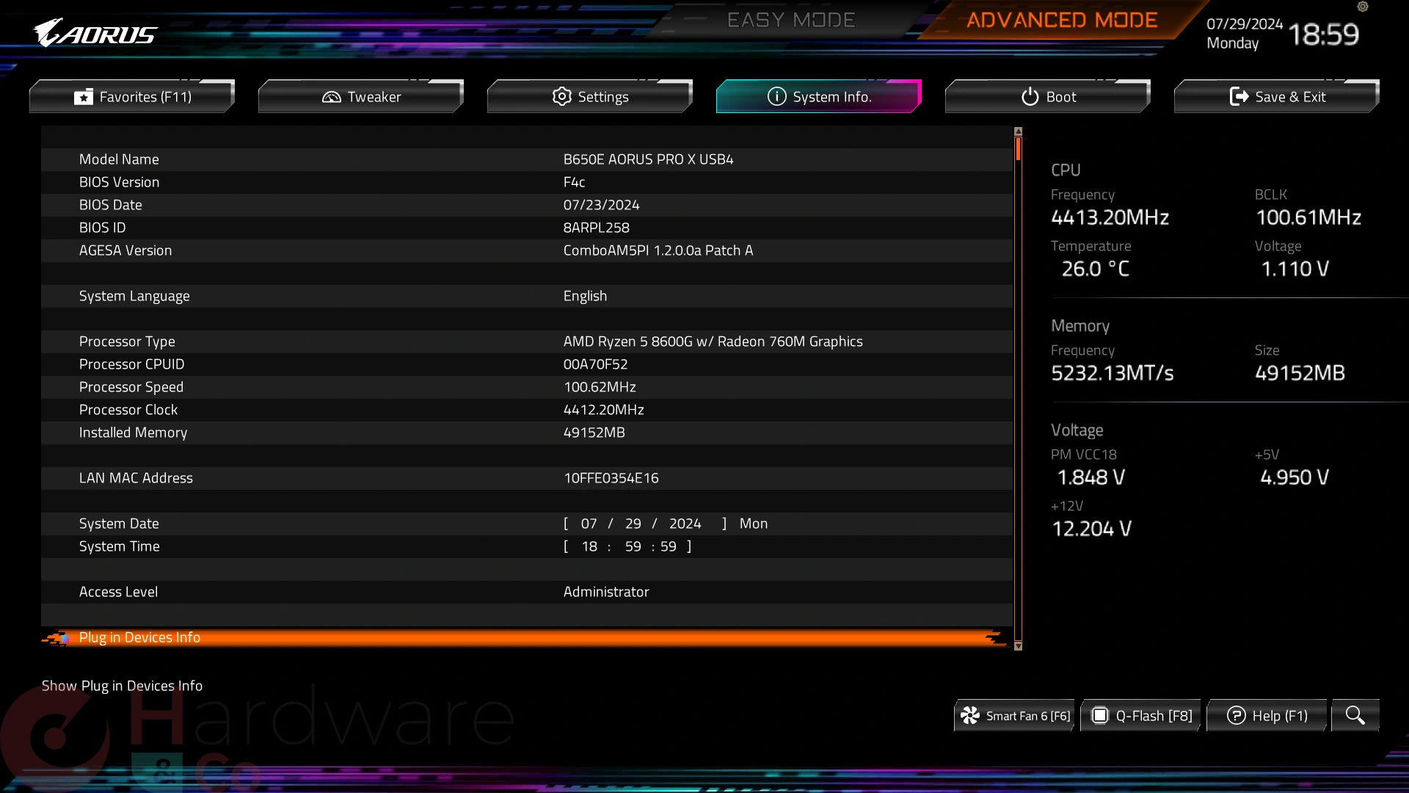Select the System Time minutes field
The height and width of the screenshot is (793, 1409).
(633, 546)
